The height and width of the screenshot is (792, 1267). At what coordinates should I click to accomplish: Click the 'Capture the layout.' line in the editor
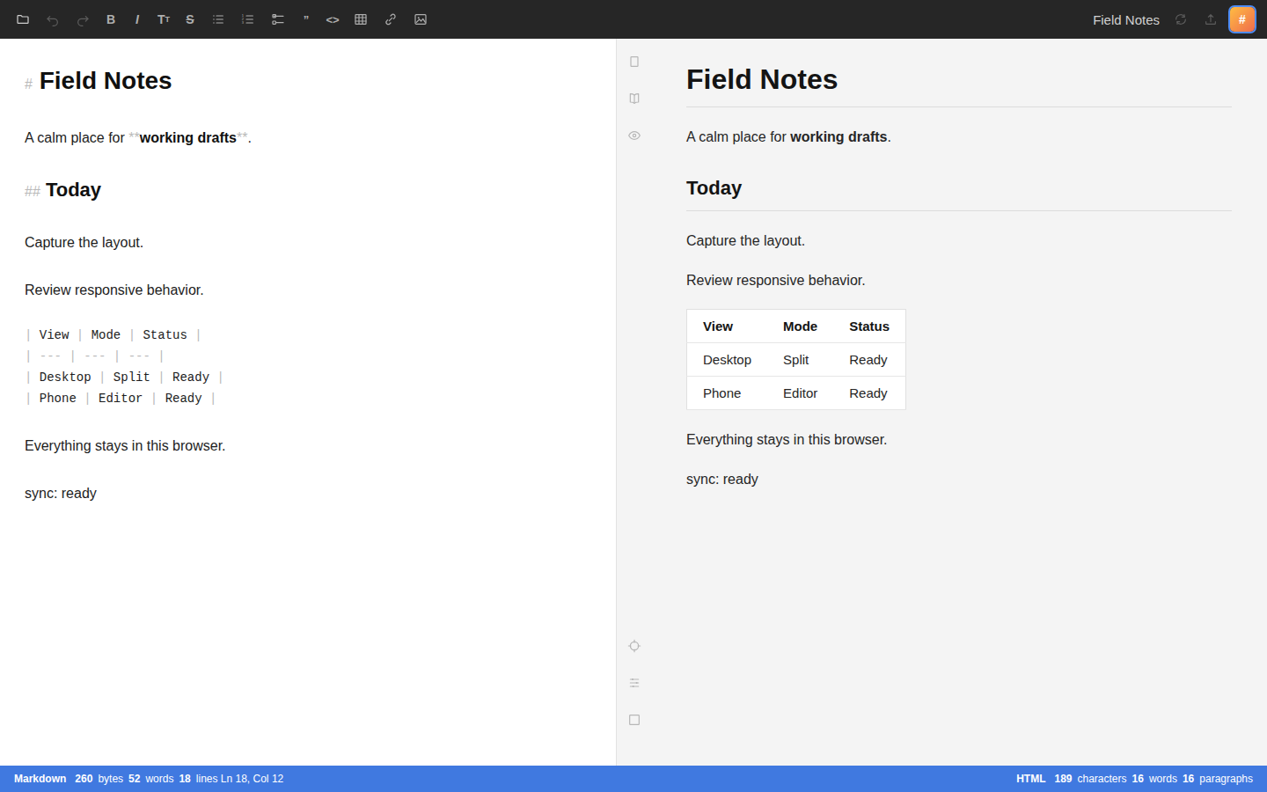[84, 243]
